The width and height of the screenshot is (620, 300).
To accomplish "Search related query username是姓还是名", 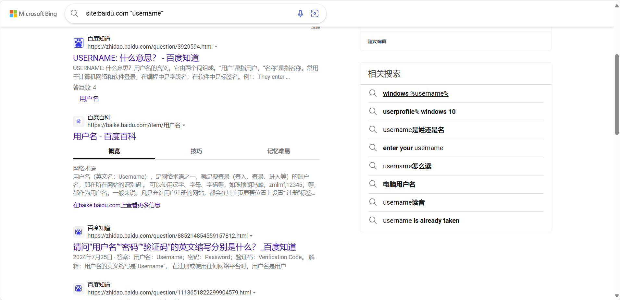I will (x=414, y=130).
